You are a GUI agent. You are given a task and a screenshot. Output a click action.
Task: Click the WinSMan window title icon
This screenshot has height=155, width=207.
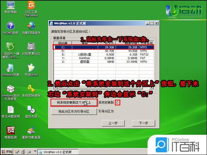[x=51, y=23]
